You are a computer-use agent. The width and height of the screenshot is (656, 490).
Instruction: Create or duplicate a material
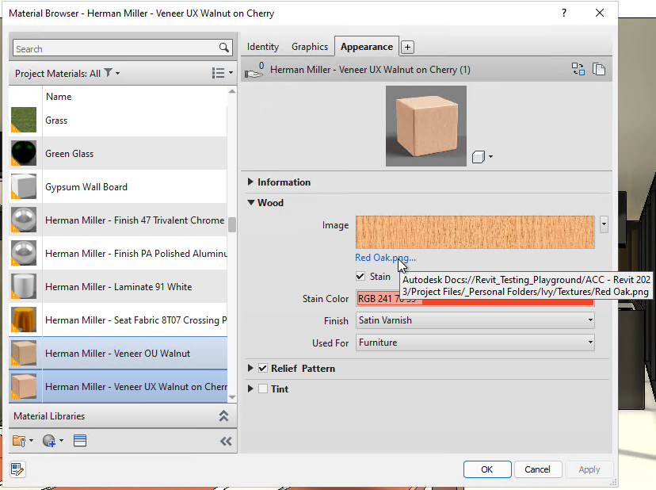coord(53,441)
